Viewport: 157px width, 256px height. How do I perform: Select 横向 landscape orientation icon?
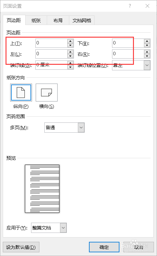[x=46, y=93]
